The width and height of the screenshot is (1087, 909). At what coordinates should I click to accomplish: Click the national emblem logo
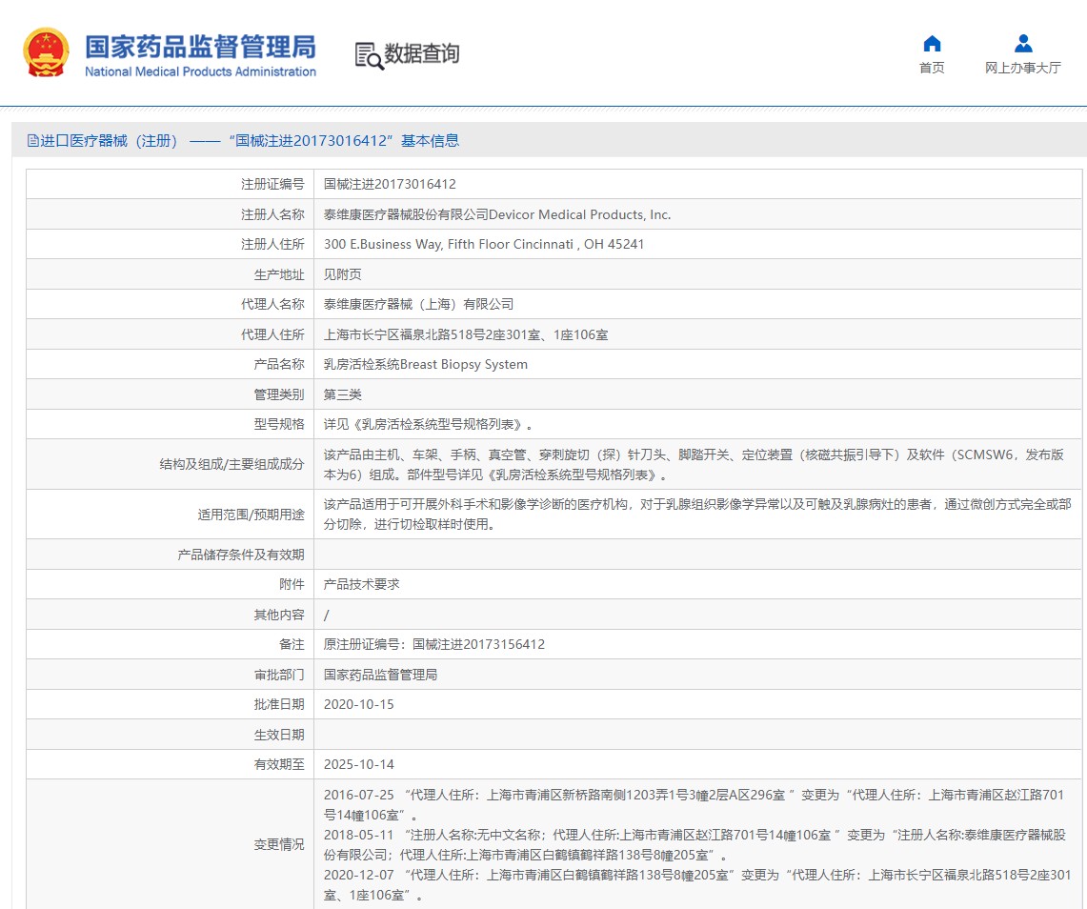(47, 52)
